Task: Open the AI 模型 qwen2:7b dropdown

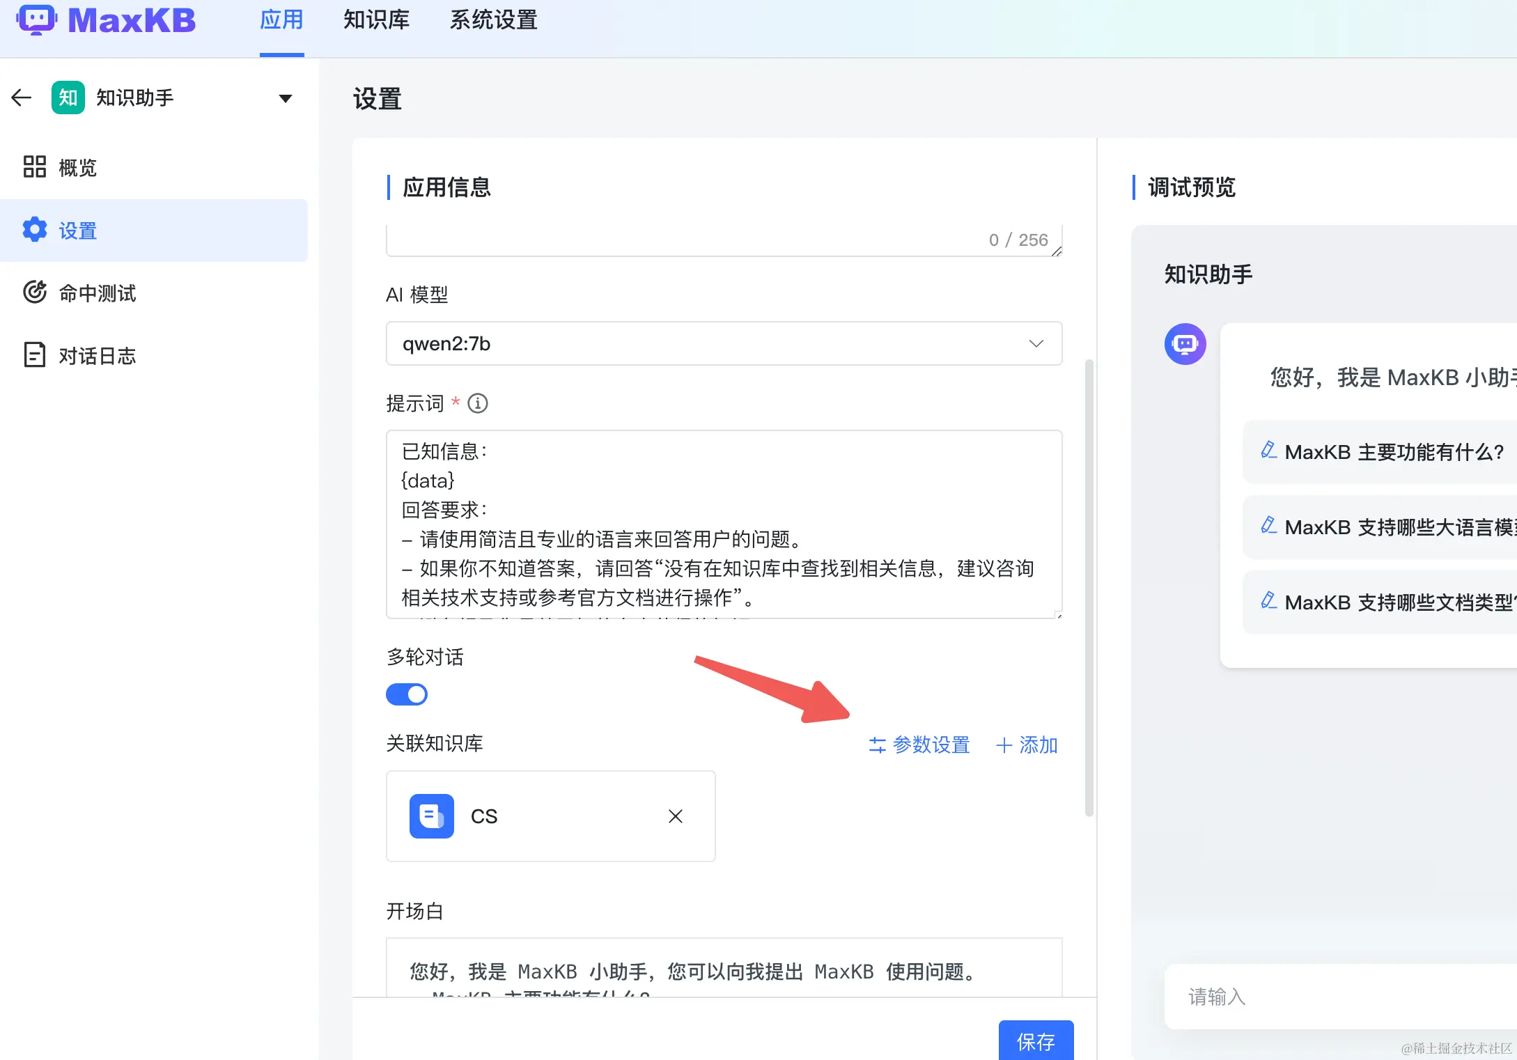Action: click(724, 343)
